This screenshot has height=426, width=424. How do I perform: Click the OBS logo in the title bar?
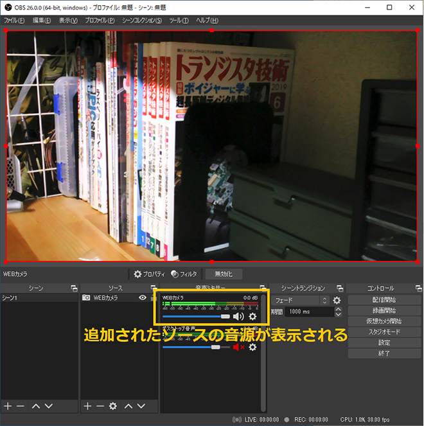tap(8, 7)
